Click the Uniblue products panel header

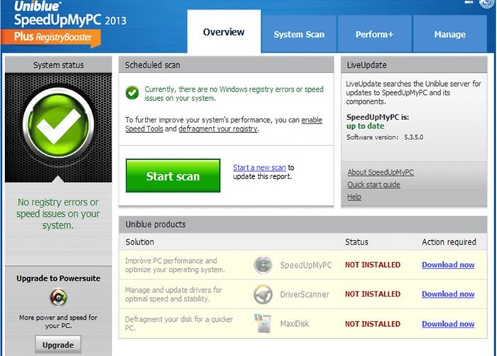pos(302,225)
